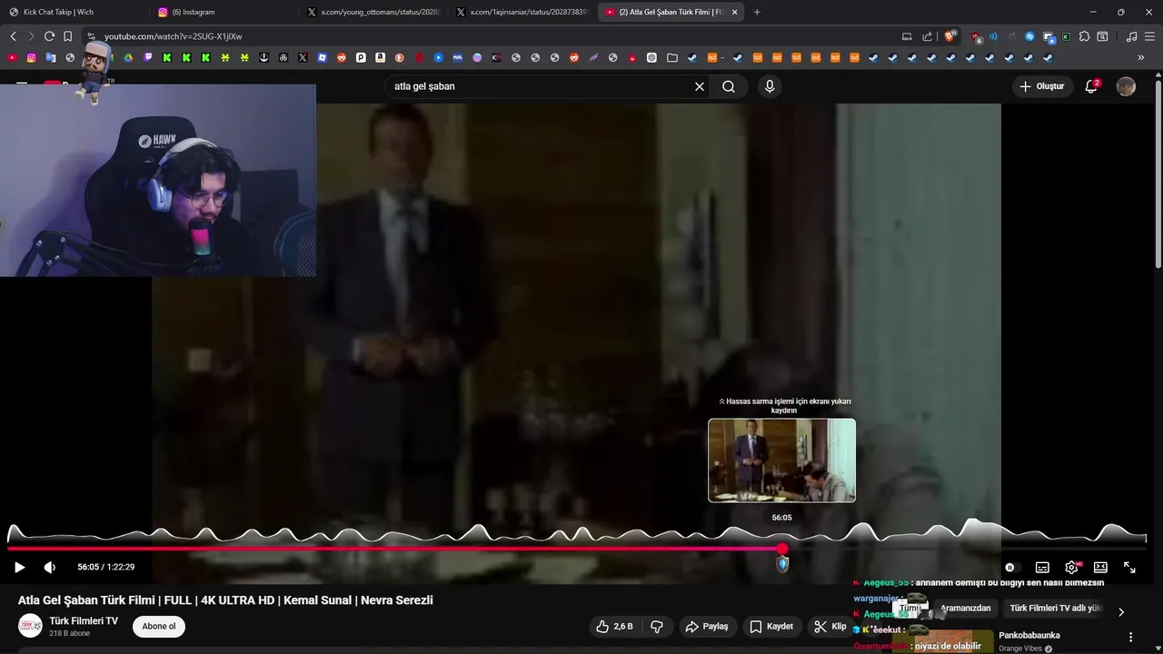Open the uBlock extension showing 6
Image resolution: width=1163 pixels, height=654 pixels.
click(976, 37)
